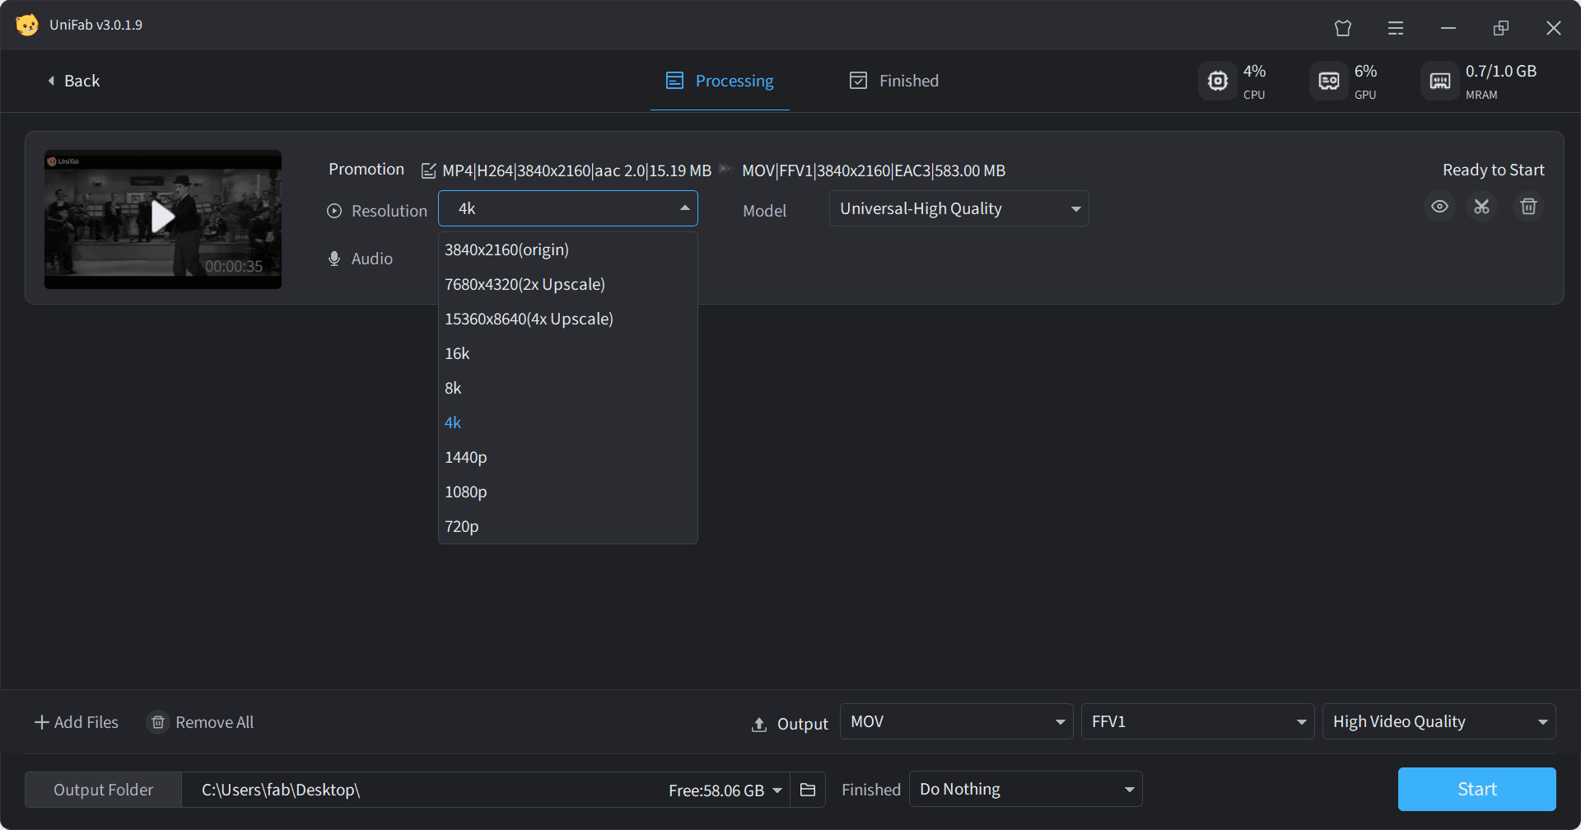Open the skin/theme shirt icon
This screenshot has height=830, width=1581.
pos(1342,28)
